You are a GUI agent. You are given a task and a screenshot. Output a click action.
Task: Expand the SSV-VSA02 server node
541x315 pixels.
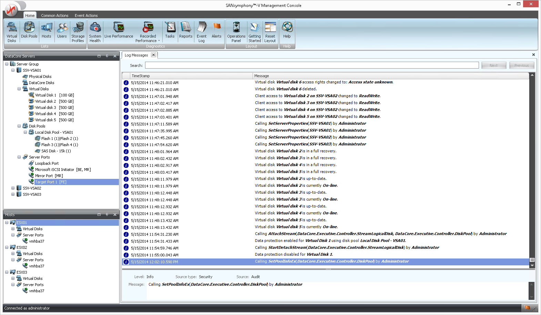click(13, 188)
